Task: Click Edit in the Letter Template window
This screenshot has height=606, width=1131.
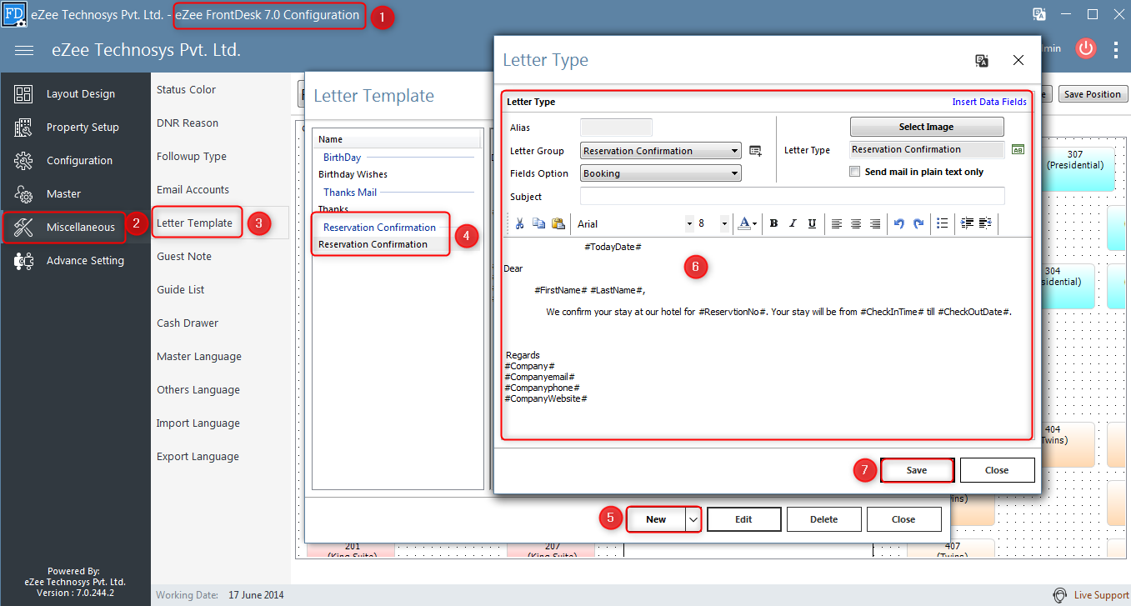Action: click(743, 519)
